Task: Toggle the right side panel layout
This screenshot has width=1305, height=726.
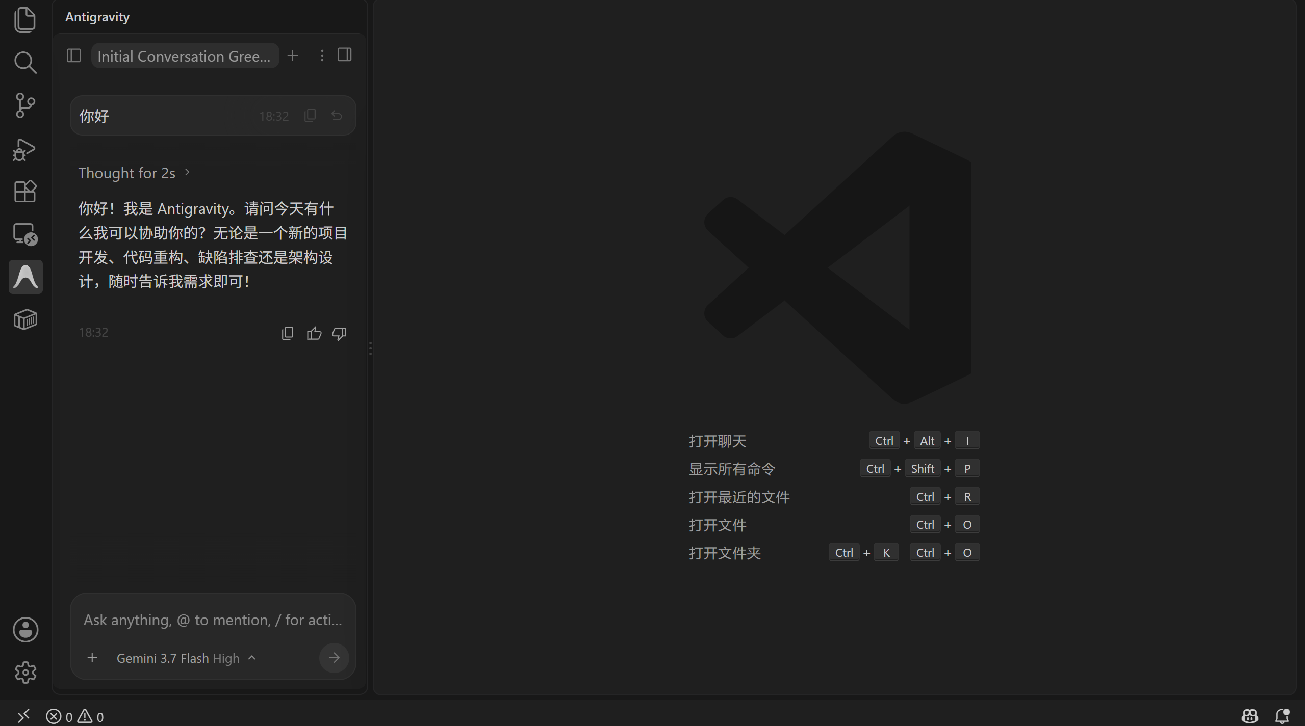Action: pyautogui.click(x=345, y=55)
